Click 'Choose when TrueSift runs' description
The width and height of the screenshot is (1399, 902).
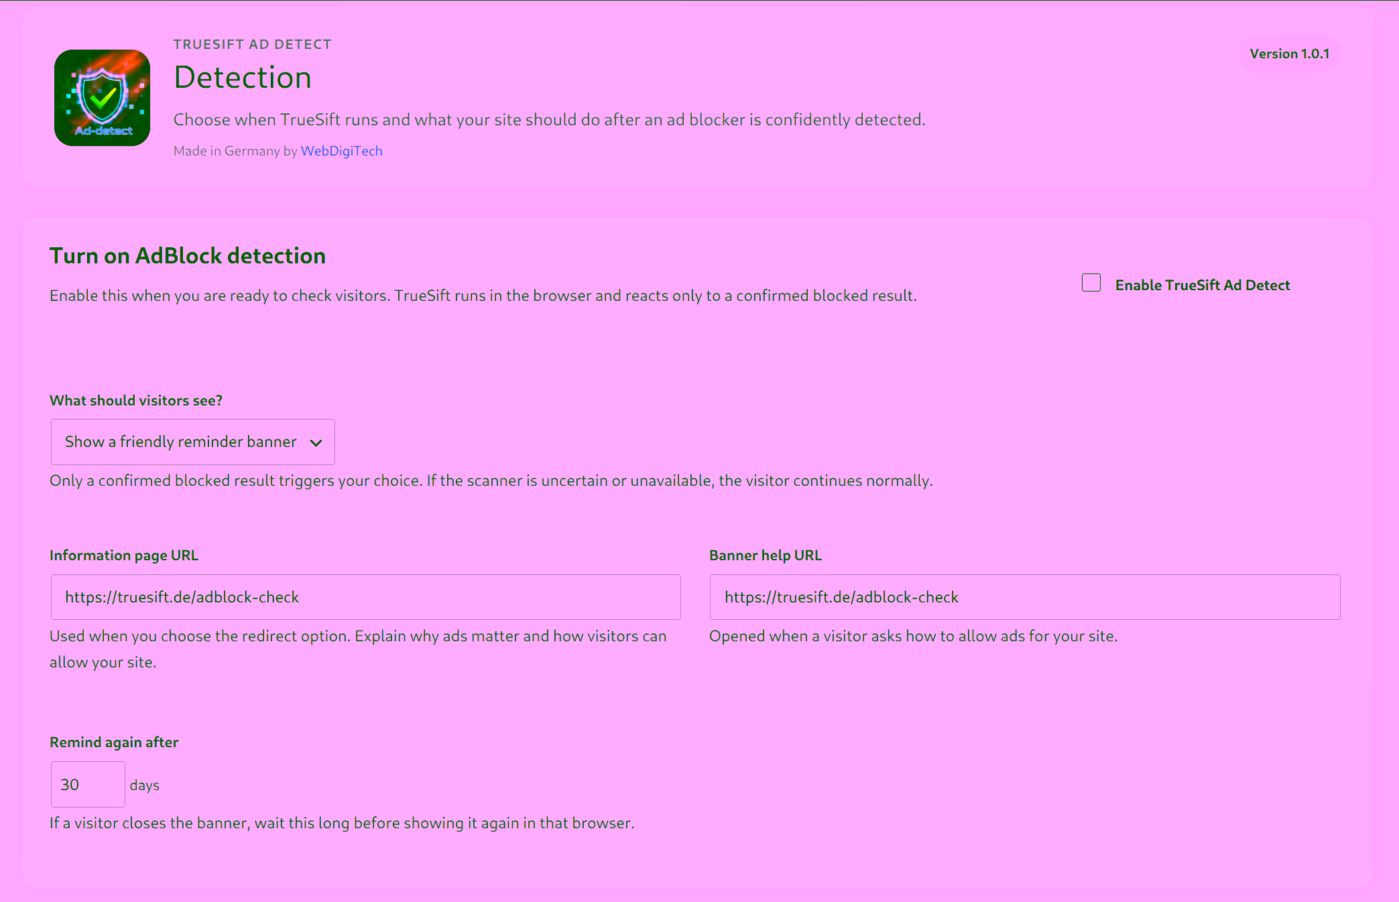pyautogui.click(x=550, y=120)
